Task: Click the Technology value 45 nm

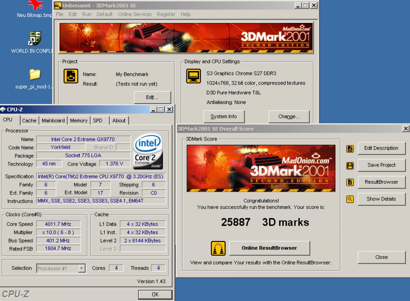Action: tap(49, 164)
